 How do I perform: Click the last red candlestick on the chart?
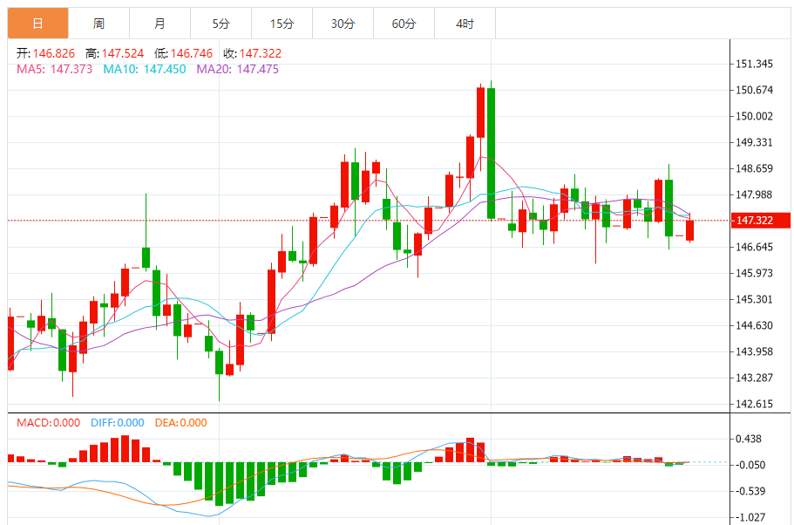(689, 230)
